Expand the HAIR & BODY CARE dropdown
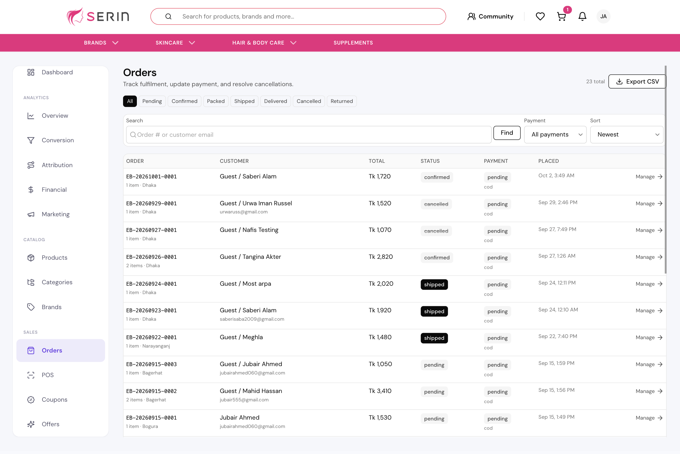 click(264, 43)
